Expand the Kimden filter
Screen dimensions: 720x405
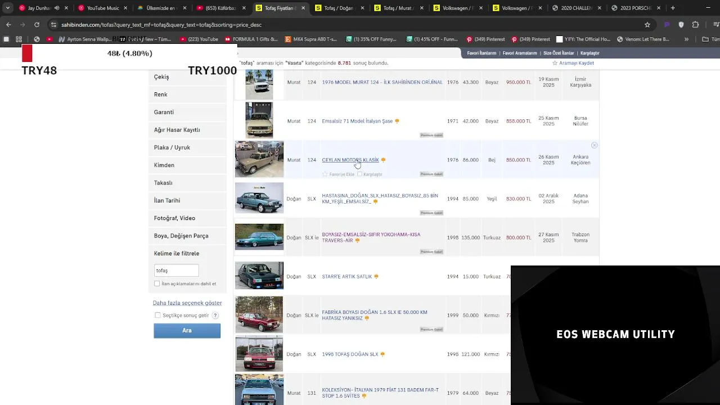pyautogui.click(x=187, y=165)
